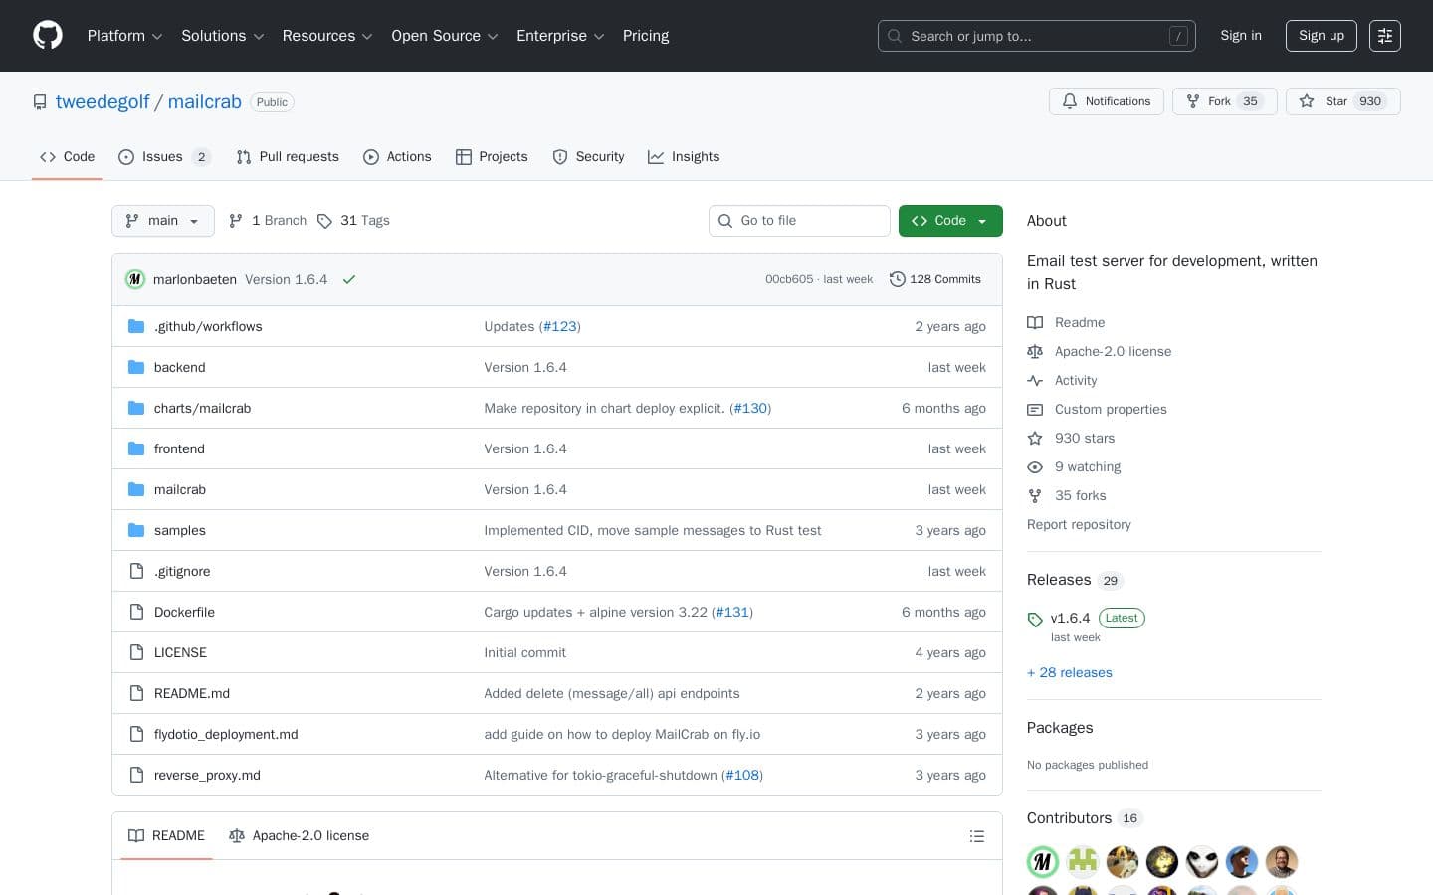Click the eye icon beside 9 watching
The image size is (1433, 895).
[1035, 466]
